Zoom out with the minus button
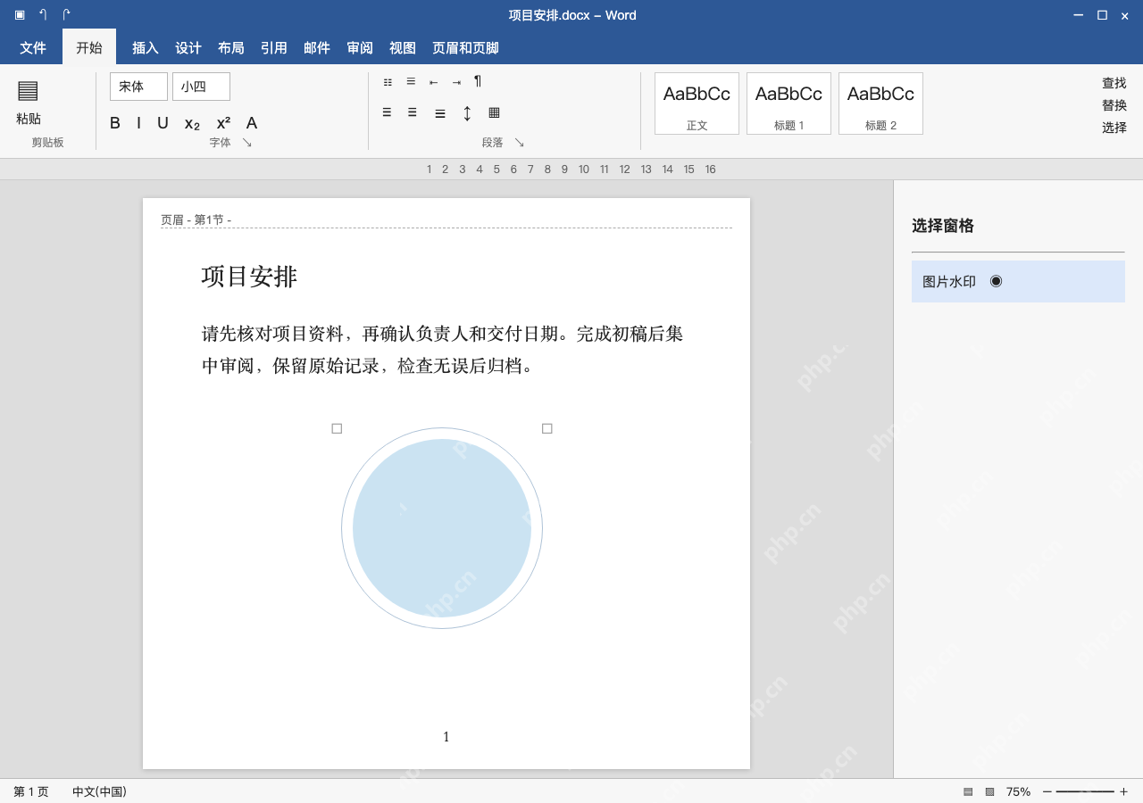 (x=1047, y=791)
